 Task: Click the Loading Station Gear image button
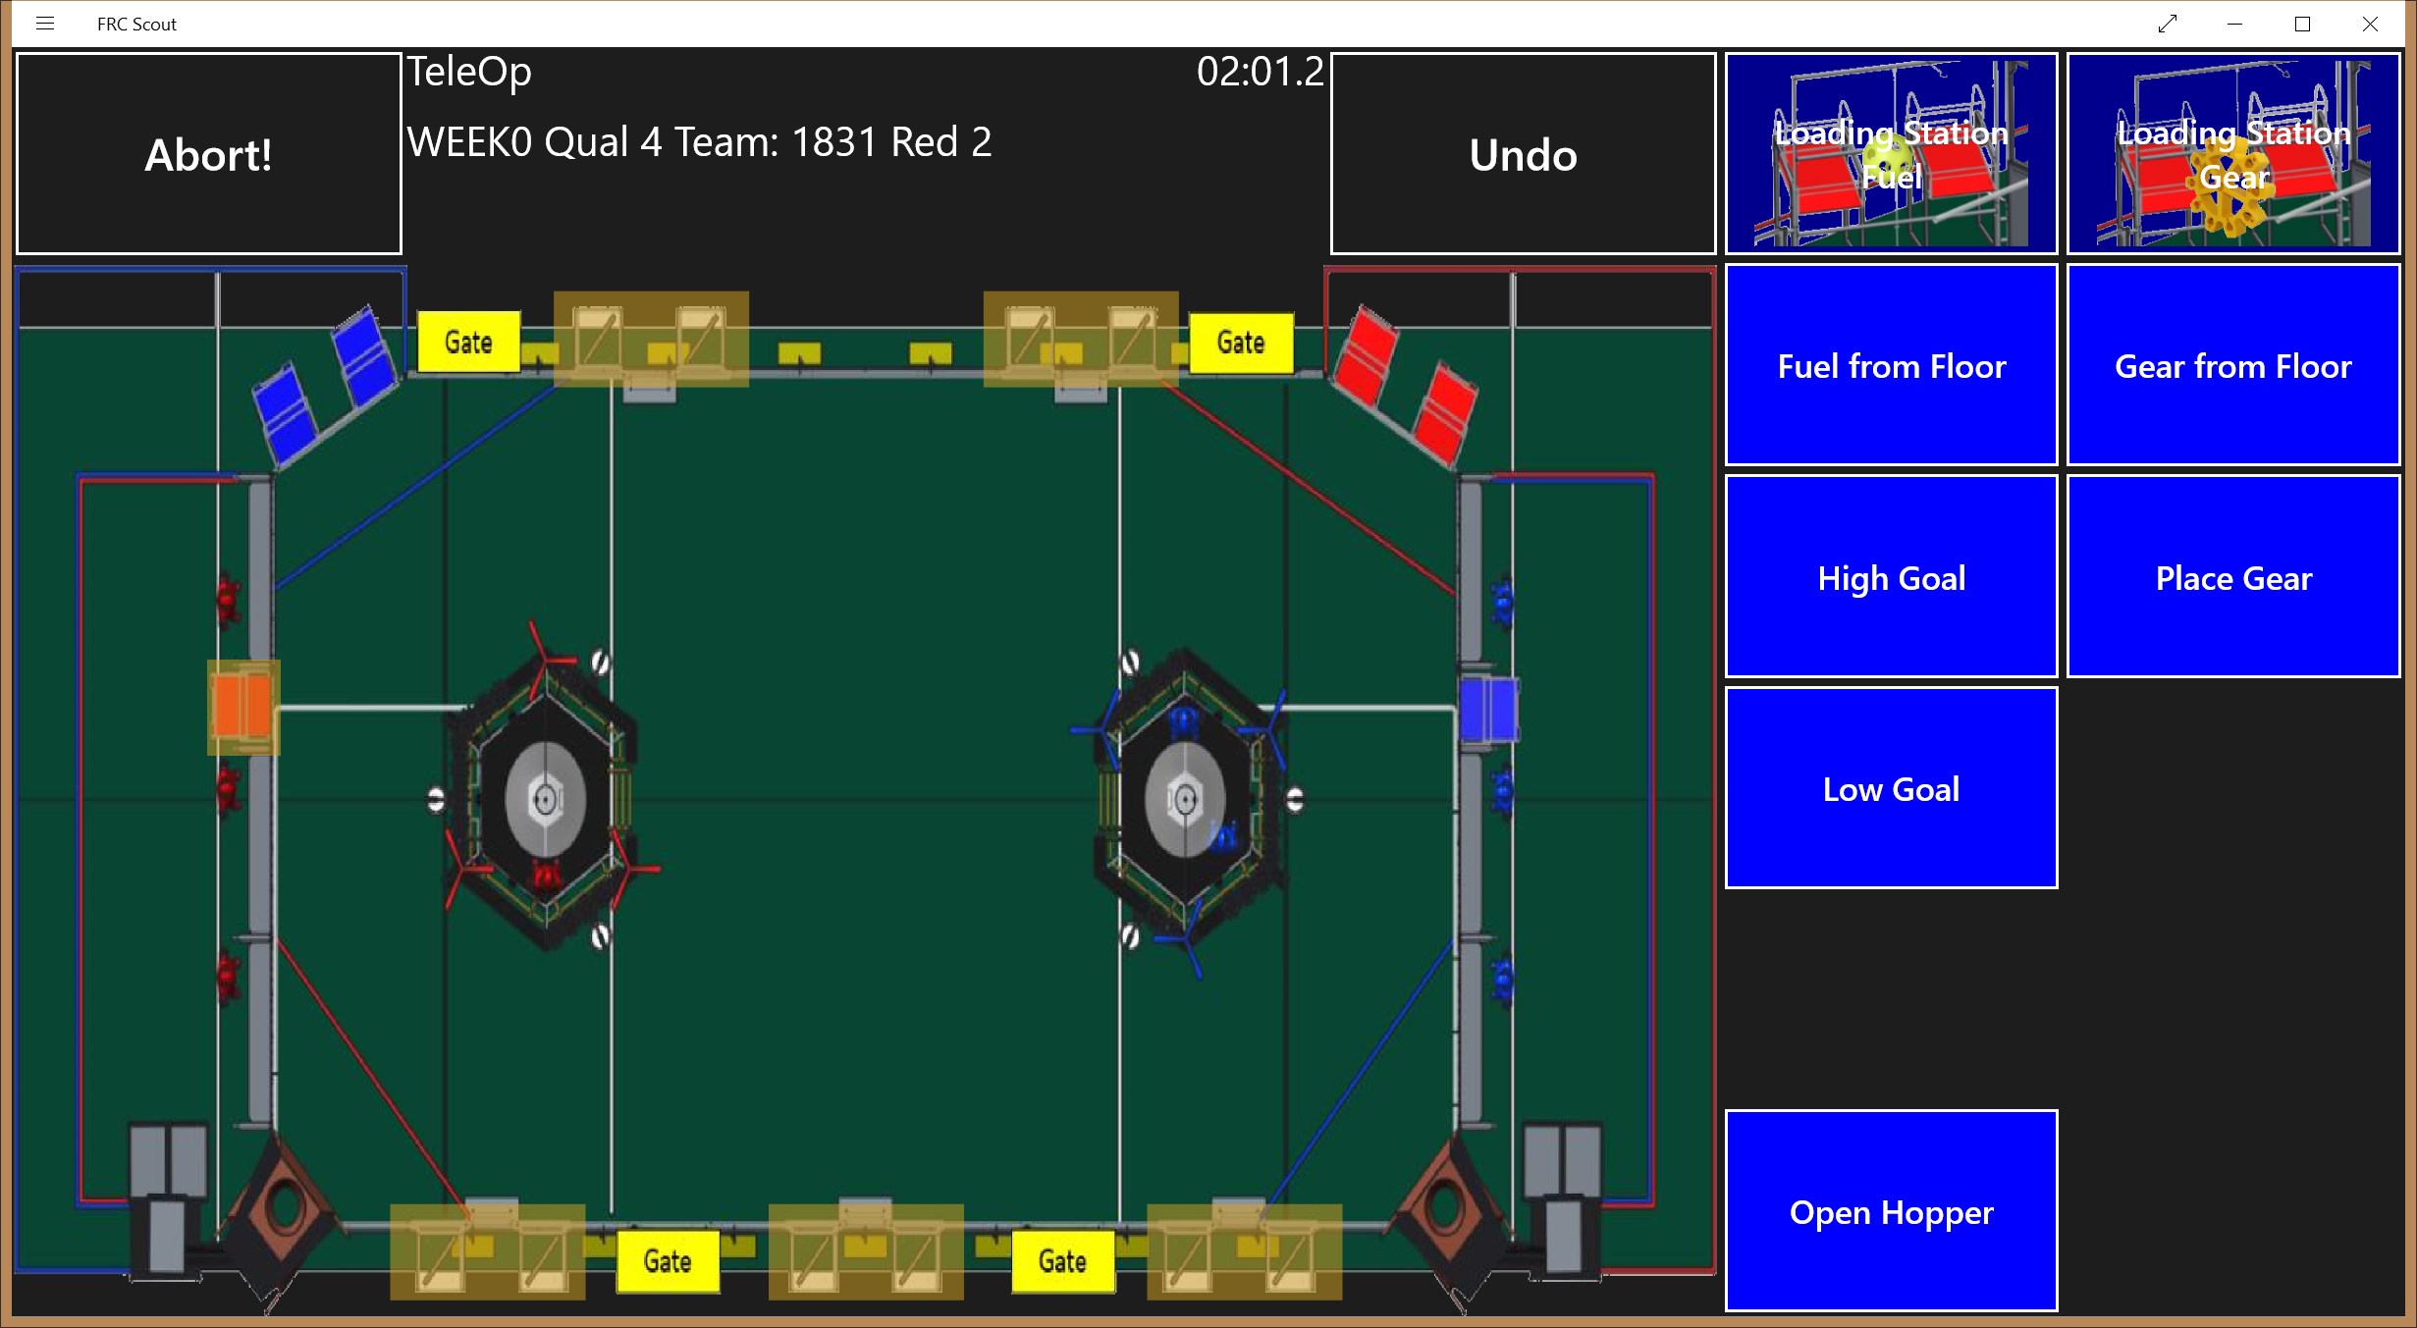[x=2232, y=154]
